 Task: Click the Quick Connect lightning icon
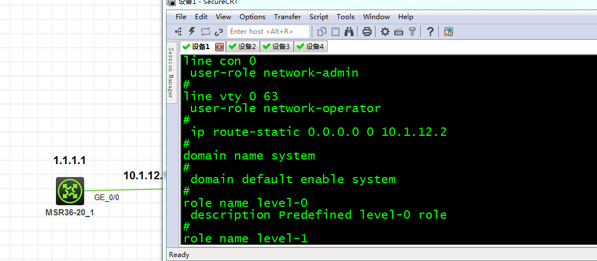click(192, 32)
